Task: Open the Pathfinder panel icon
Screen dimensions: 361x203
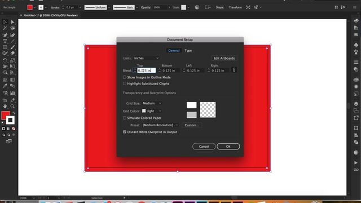Action: (356, 143)
